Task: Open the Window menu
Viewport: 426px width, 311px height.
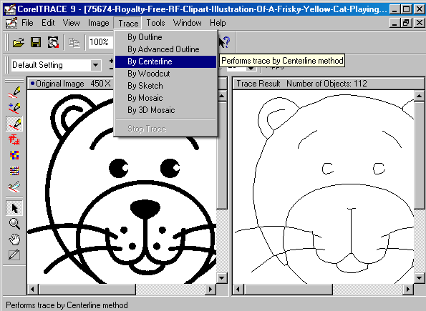Action: 187,23
